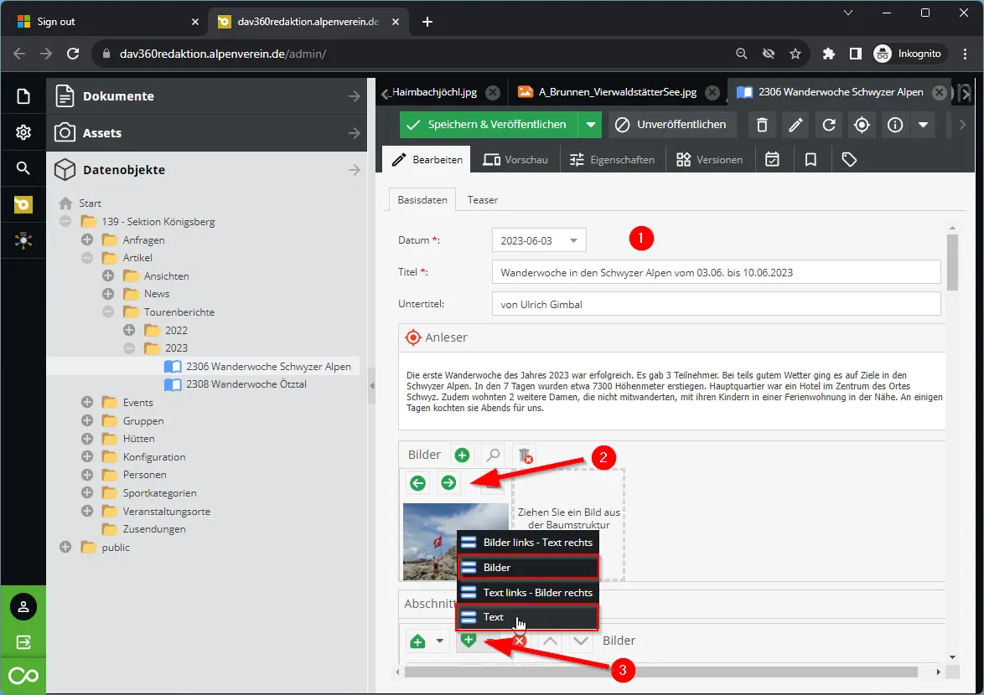Click the delete trash icon in toolbar
This screenshot has height=695, width=984.
(x=762, y=125)
